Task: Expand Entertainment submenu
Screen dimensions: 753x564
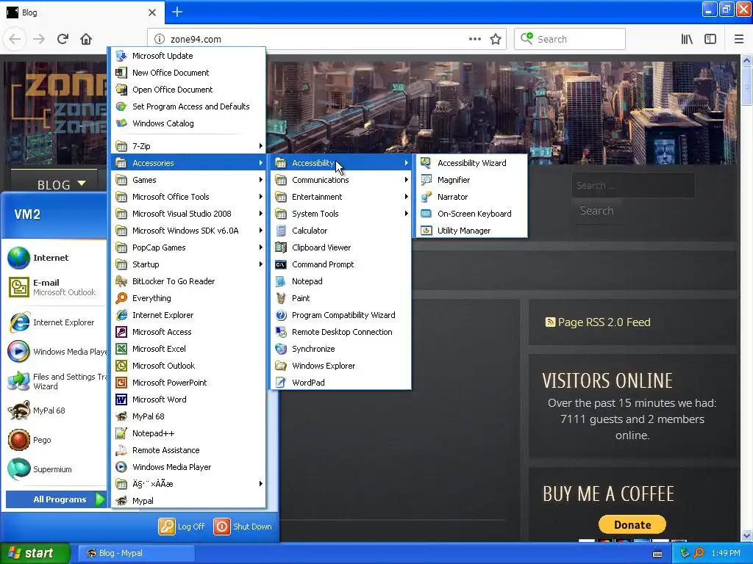Action: coord(340,197)
